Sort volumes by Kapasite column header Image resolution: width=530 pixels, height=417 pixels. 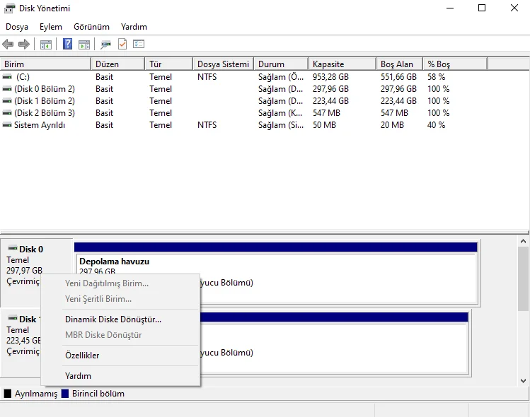[x=328, y=64]
